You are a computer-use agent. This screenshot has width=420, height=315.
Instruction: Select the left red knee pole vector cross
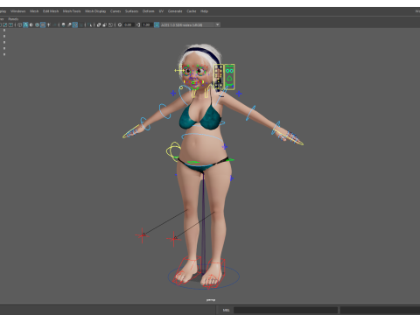pyautogui.click(x=143, y=235)
